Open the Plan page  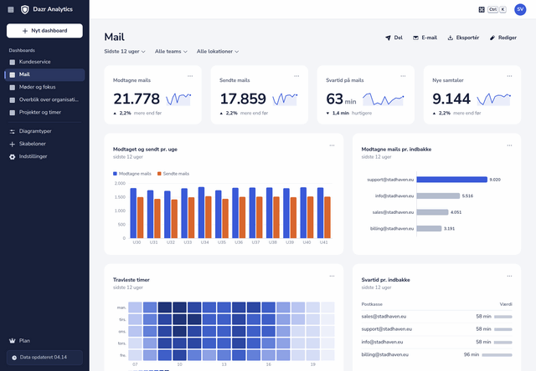44,341
